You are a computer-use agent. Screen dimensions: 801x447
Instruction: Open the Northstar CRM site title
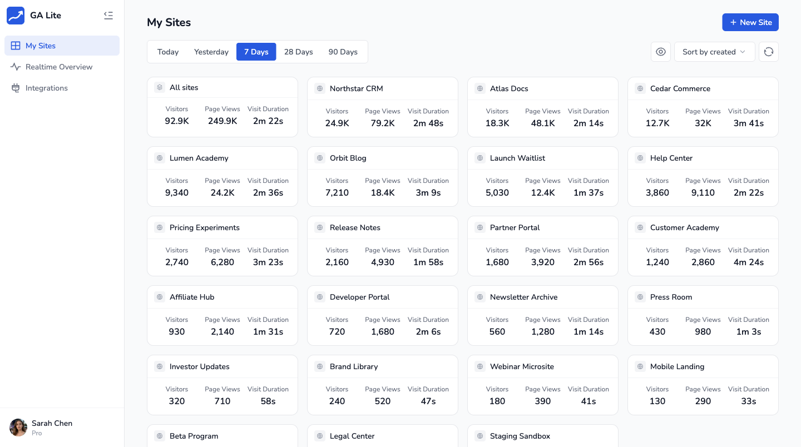356,88
